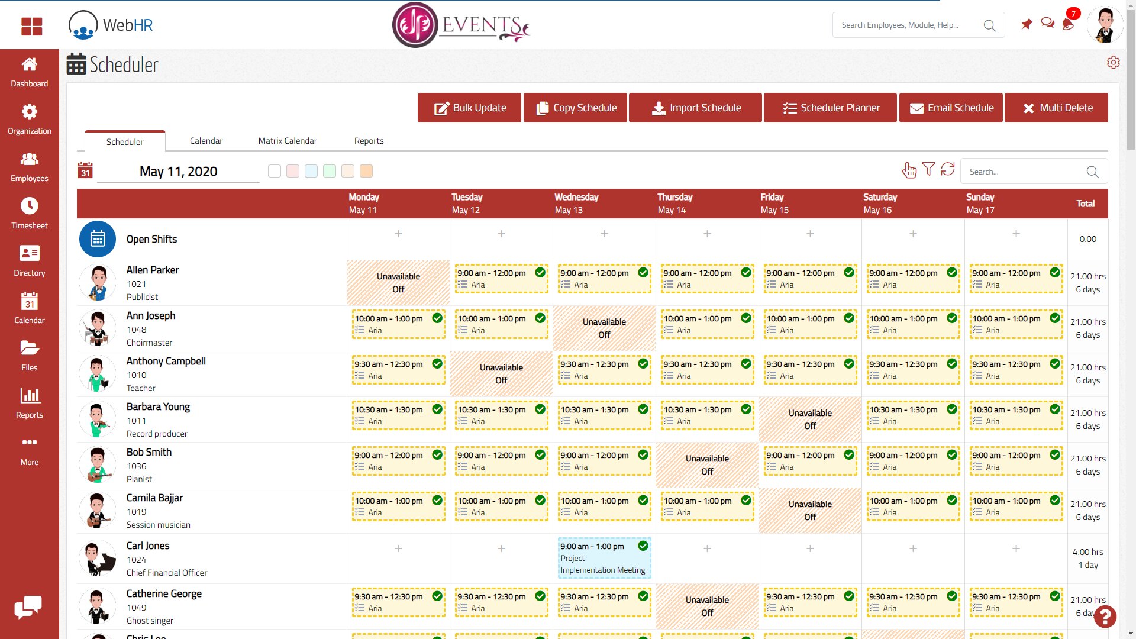Toggle green check on Allen Parker's Tuesday shift
This screenshot has width=1136, height=639.
point(540,272)
